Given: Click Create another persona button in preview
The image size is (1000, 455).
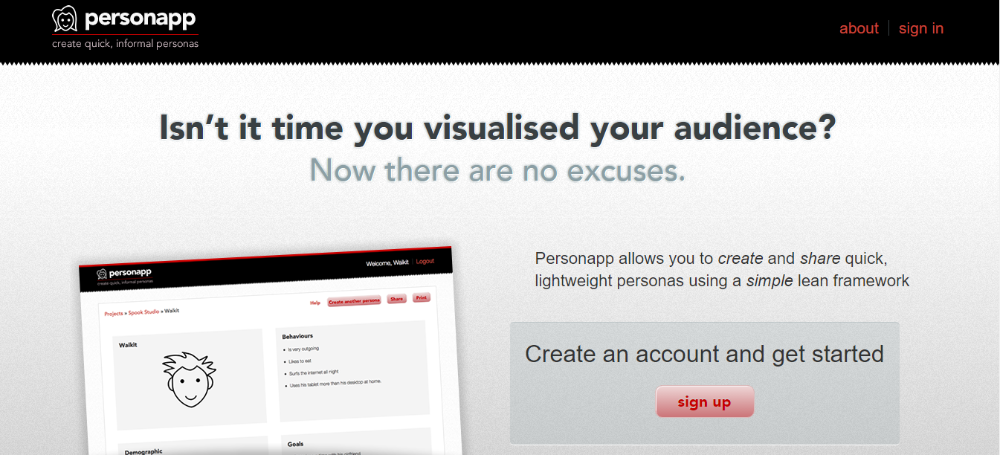Looking at the screenshot, I should pyautogui.click(x=354, y=301).
